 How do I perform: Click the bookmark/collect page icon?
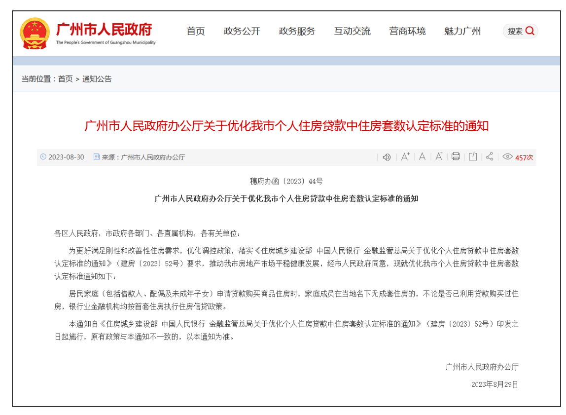(473, 157)
